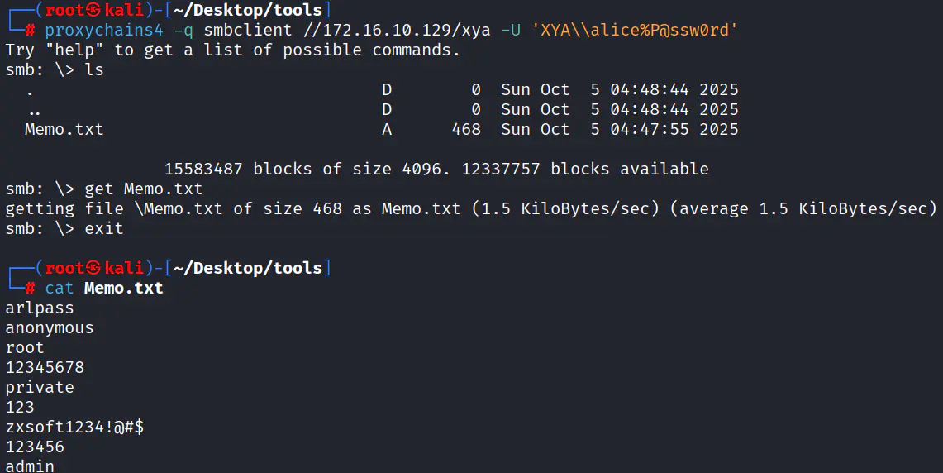Click the 'private' line in Memo output

click(40, 388)
